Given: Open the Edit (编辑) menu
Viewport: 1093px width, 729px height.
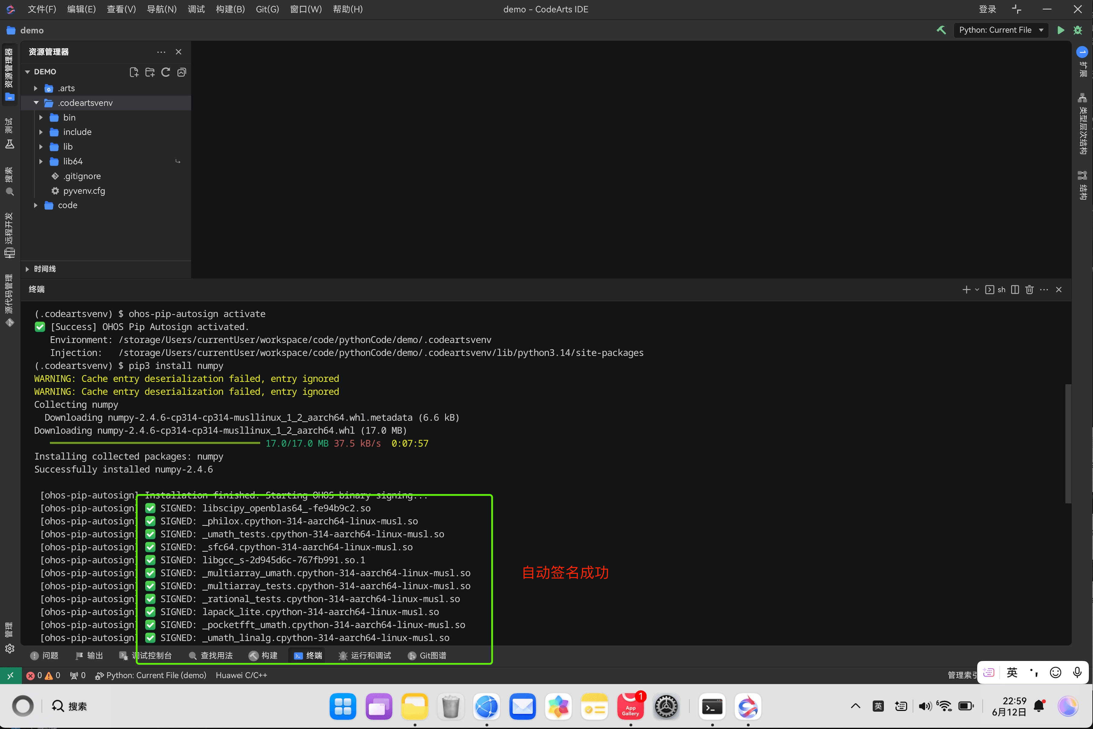Looking at the screenshot, I should tap(82, 9).
